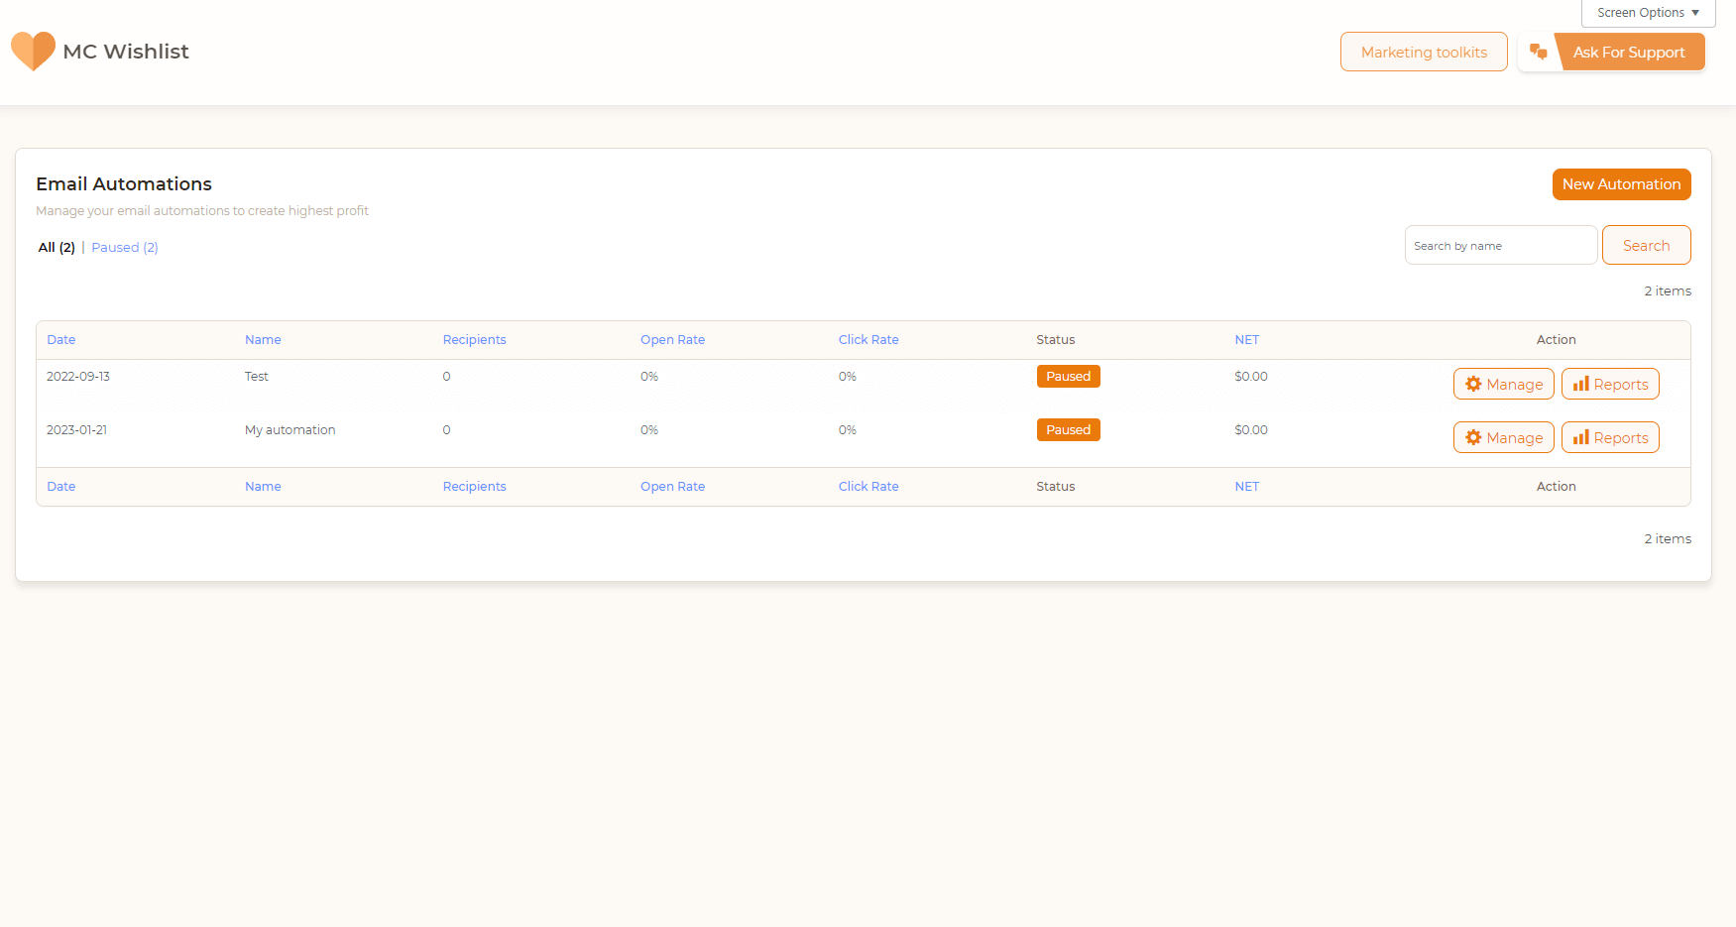1736x927 pixels.
Task: Sort by NET column header
Action: click(x=1246, y=340)
